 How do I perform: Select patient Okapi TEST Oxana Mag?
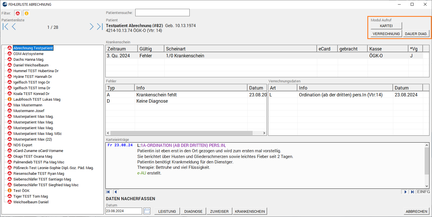click(x=33, y=157)
